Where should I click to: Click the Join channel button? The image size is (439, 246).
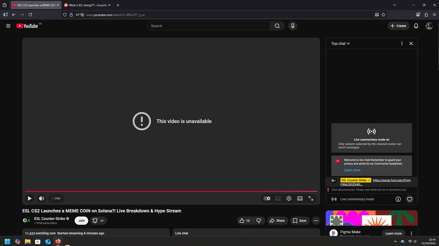tap(81, 220)
